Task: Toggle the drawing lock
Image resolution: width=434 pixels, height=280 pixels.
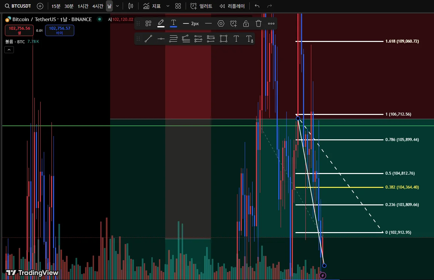Action: [x=246, y=23]
